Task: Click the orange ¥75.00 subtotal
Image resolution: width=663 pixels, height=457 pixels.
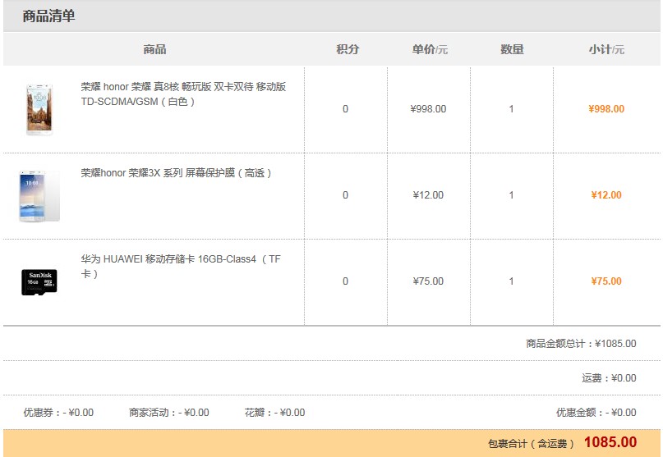Action: (x=606, y=281)
